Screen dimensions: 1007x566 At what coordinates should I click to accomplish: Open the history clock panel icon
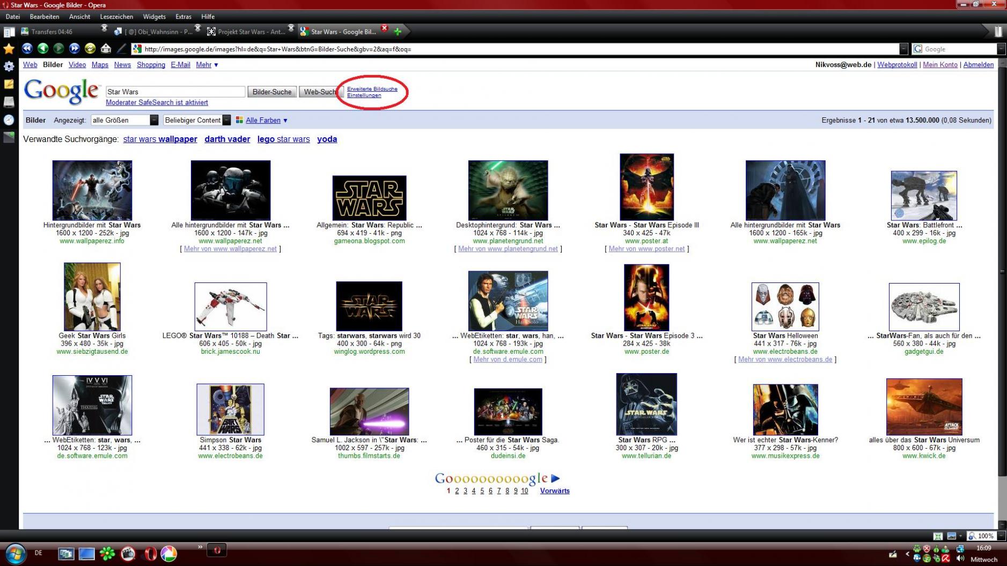point(9,120)
